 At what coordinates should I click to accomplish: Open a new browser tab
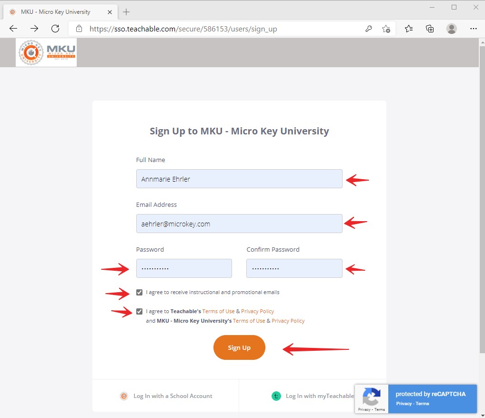(x=126, y=12)
